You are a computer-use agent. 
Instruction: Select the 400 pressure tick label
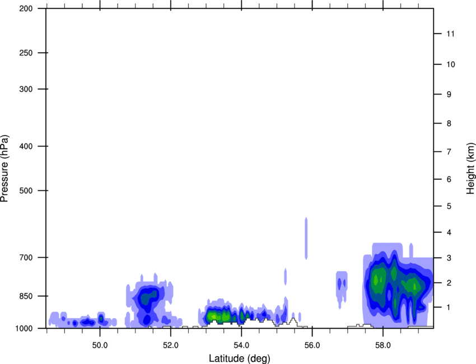click(x=26, y=146)
